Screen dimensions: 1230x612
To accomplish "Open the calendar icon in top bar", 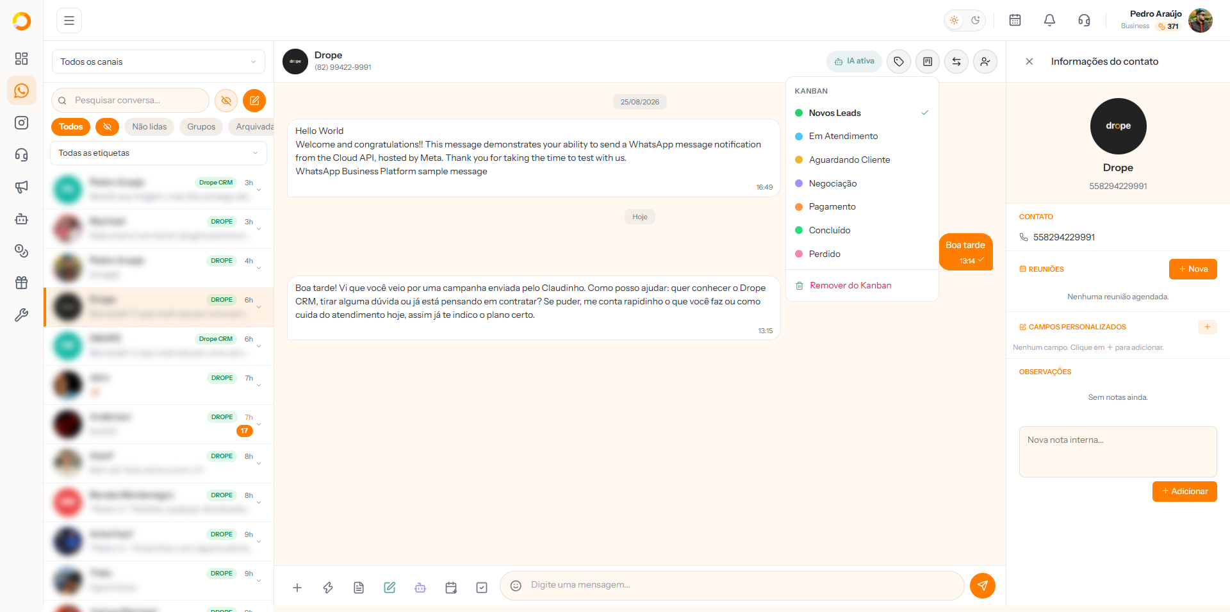I will point(1015,21).
